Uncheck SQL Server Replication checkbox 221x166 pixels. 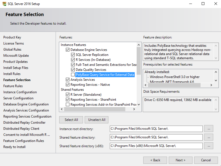point(73,55)
